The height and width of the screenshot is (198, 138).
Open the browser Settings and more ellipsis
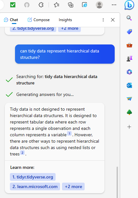[114, 5]
